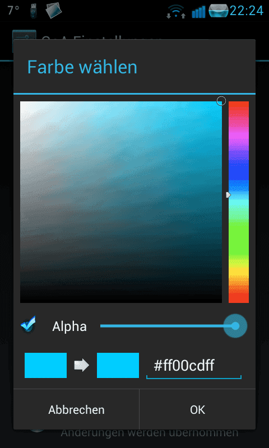
Task: Click the hue bar marker triangle
Action: tap(229, 195)
